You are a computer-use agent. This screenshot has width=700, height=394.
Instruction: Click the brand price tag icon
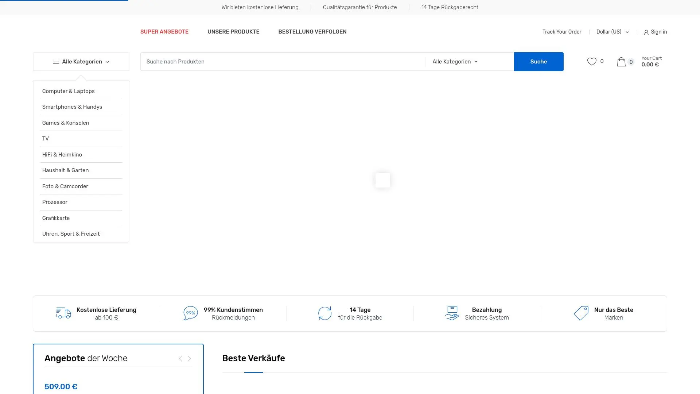(581, 313)
